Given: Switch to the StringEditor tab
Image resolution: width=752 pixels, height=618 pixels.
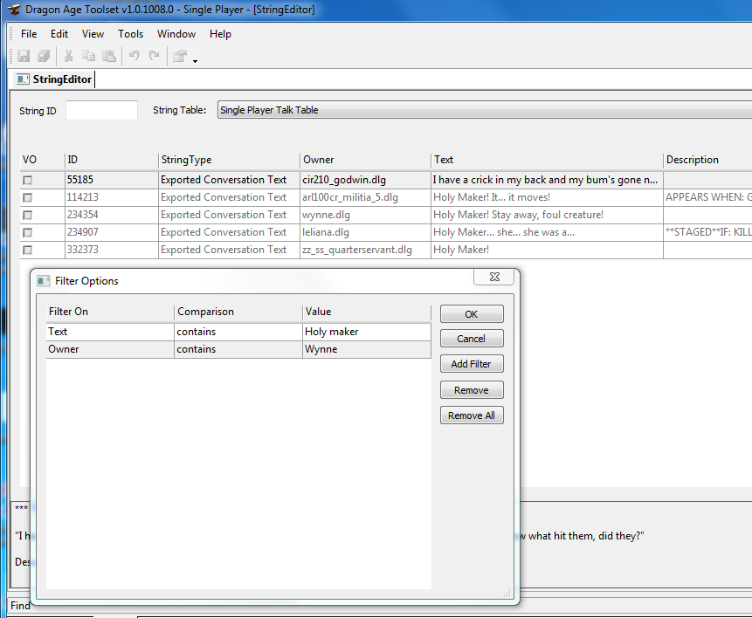Looking at the screenshot, I should tap(54, 79).
